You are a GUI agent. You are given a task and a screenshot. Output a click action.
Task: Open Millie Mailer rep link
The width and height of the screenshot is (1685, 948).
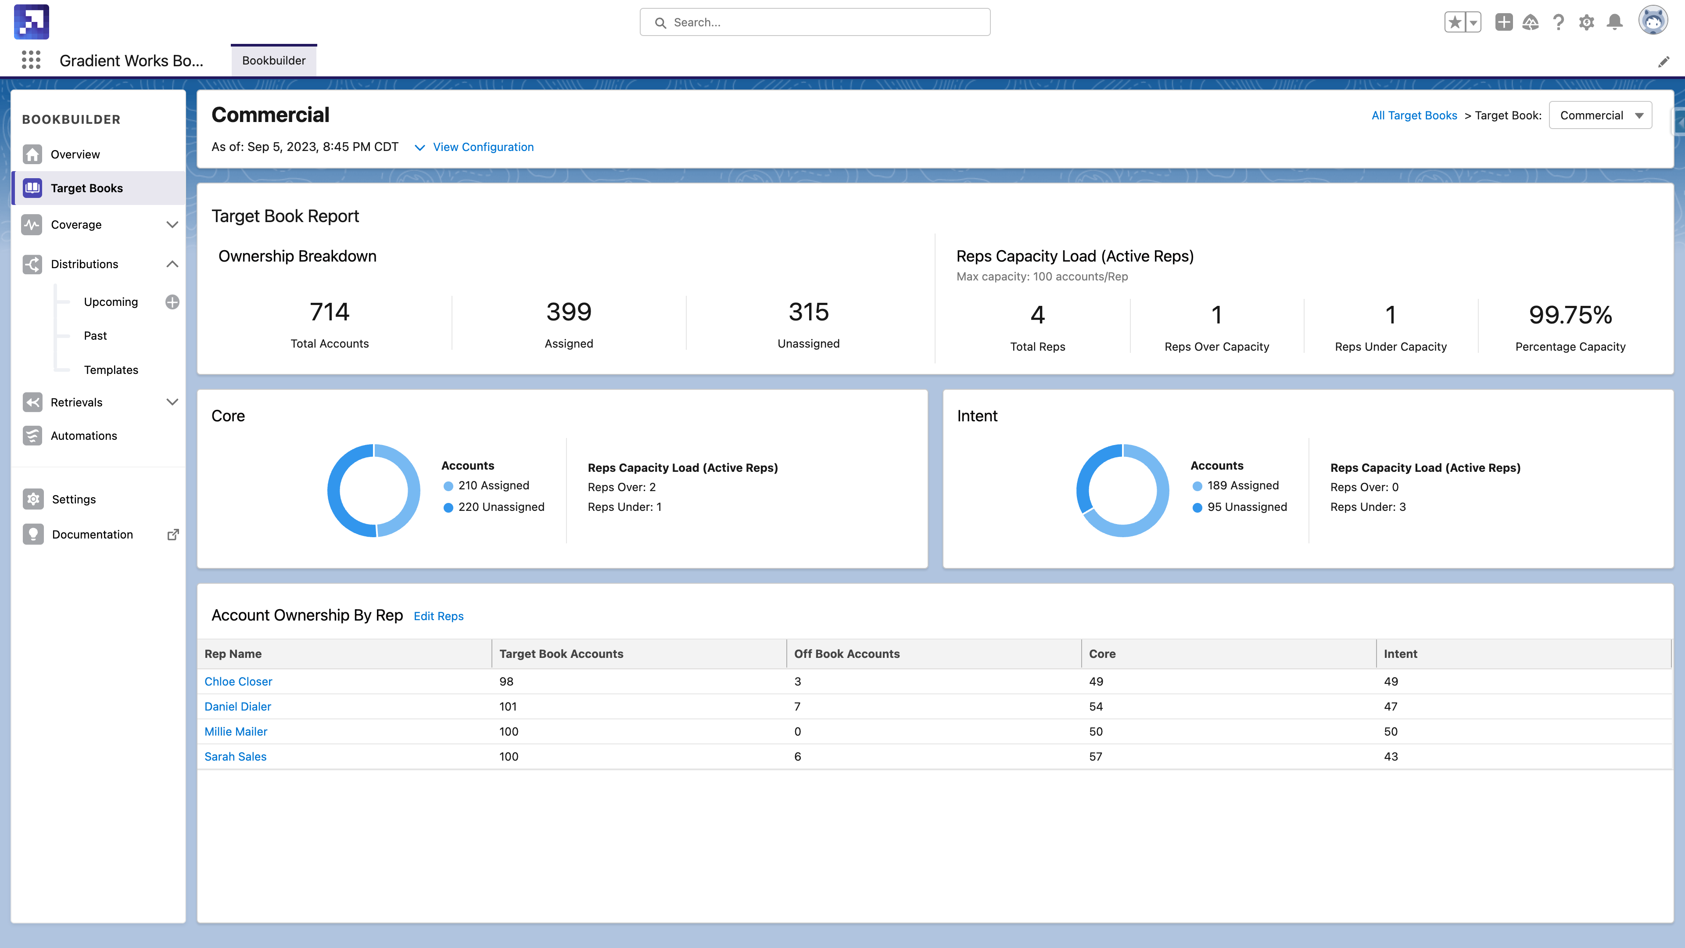point(236,732)
